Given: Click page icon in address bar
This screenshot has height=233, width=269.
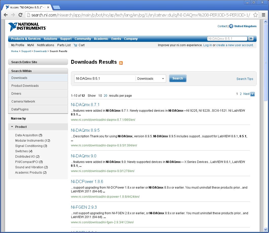Looking at the screenshot, I should [x=28, y=15].
